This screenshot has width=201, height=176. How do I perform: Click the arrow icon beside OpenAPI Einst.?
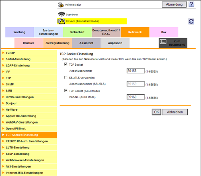point(3,129)
